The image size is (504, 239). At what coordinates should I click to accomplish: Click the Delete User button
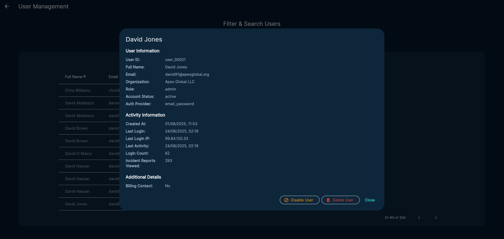340,200
